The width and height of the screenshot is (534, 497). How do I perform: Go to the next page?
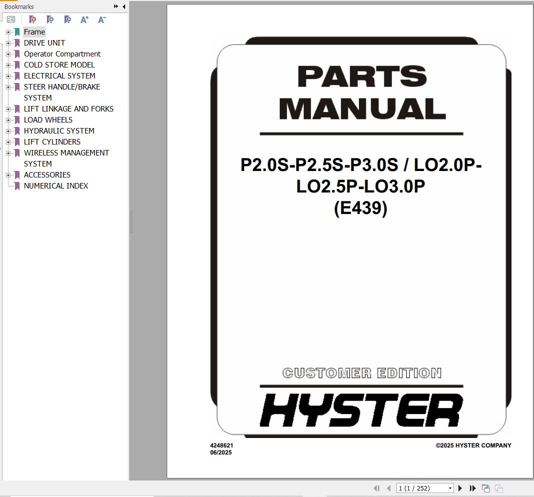pos(460,488)
